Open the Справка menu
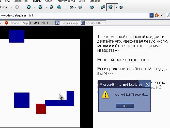170x128 pixels. (95, 1)
